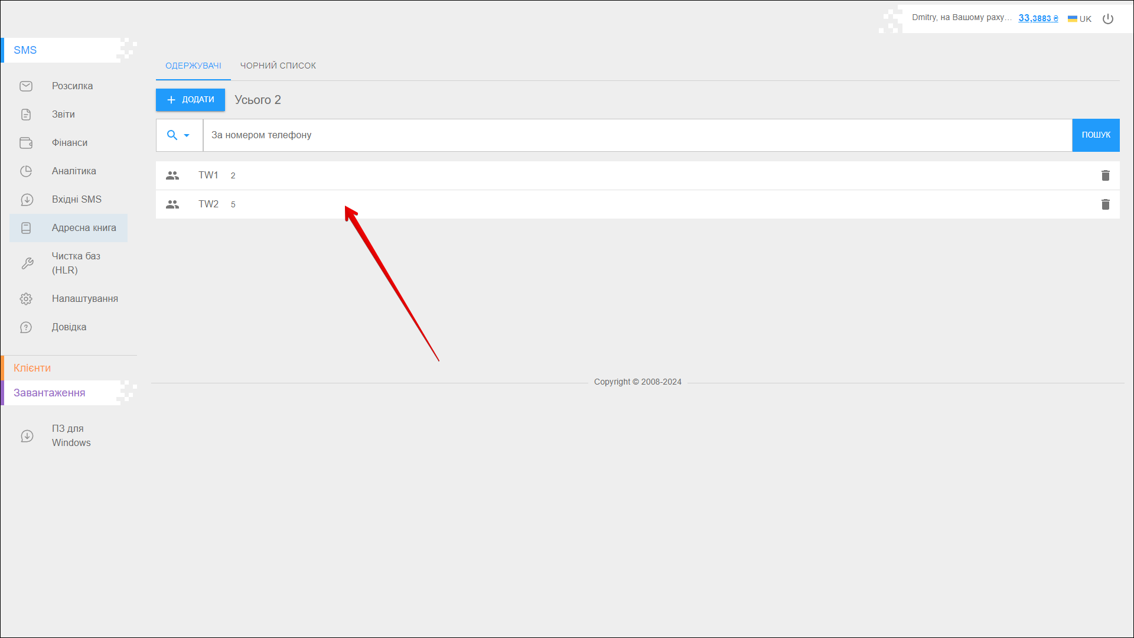
Task: Open Чистка баз (HLR) tool
Action: tap(76, 263)
